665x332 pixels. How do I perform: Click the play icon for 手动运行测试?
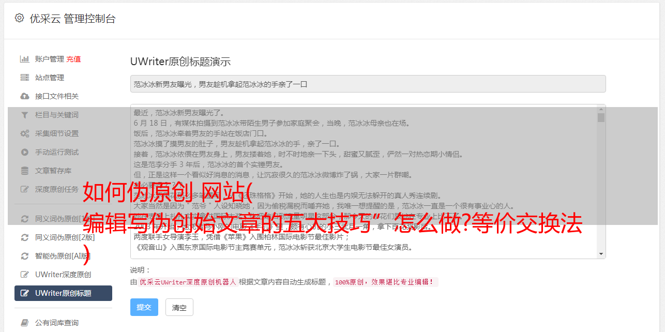point(24,152)
